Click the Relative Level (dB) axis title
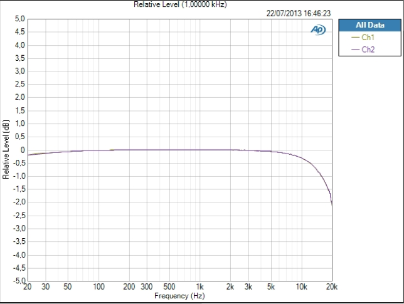This screenshot has width=404, height=304. click(6, 149)
